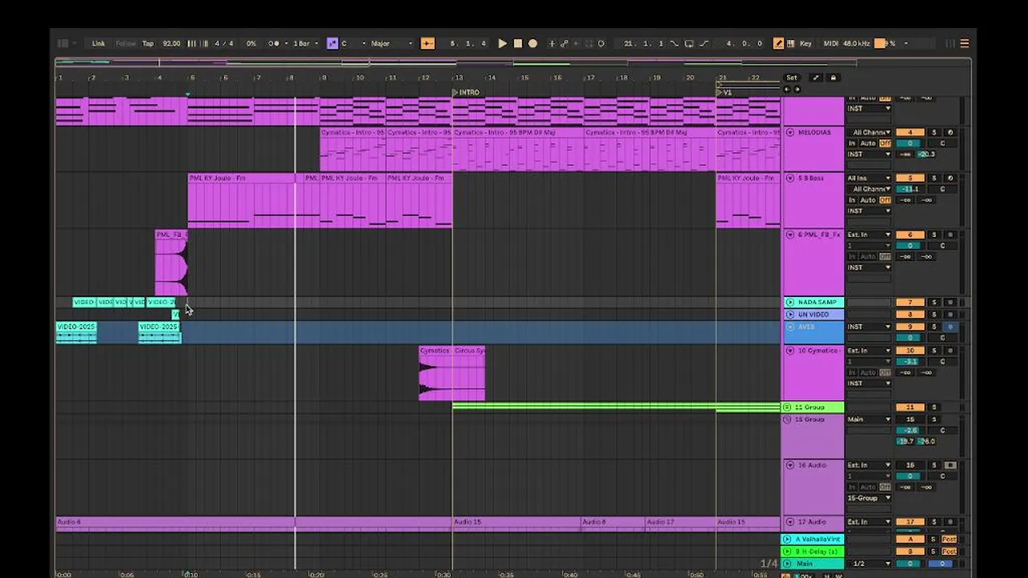Toggle the Link button
This screenshot has width=1028, height=578.
pyautogui.click(x=98, y=43)
